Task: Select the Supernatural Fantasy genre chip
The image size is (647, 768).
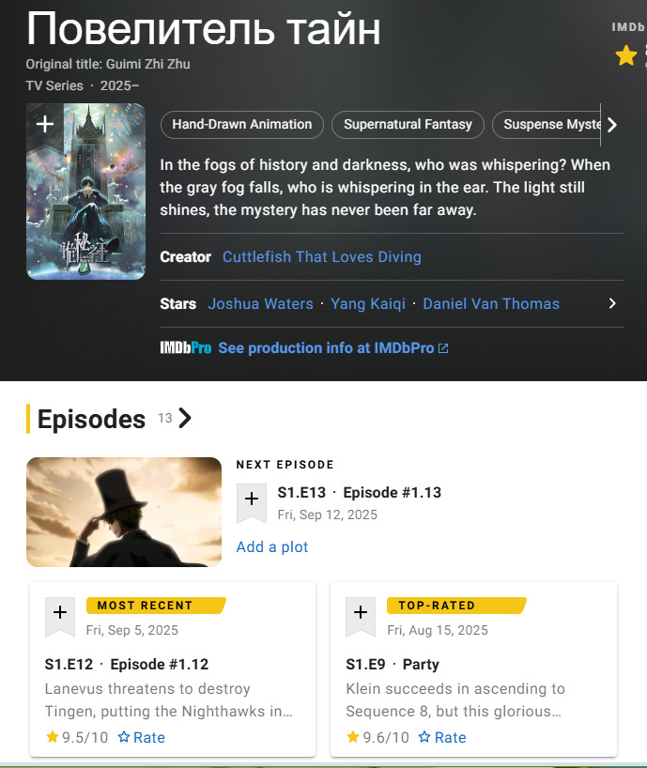Action: pyautogui.click(x=408, y=125)
